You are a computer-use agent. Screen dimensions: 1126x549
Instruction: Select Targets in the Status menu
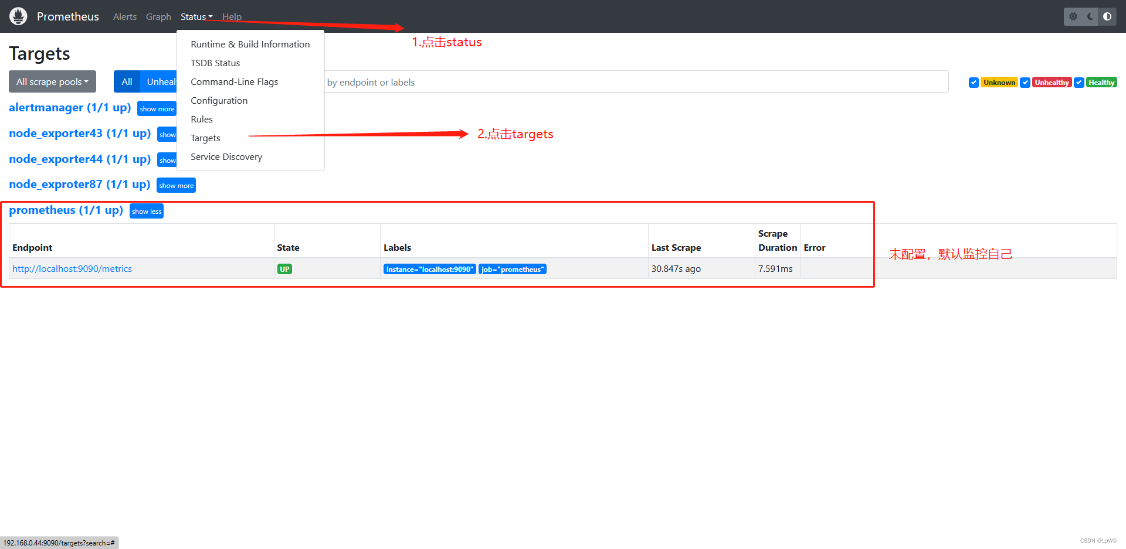pyautogui.click(x=205, y=138)
